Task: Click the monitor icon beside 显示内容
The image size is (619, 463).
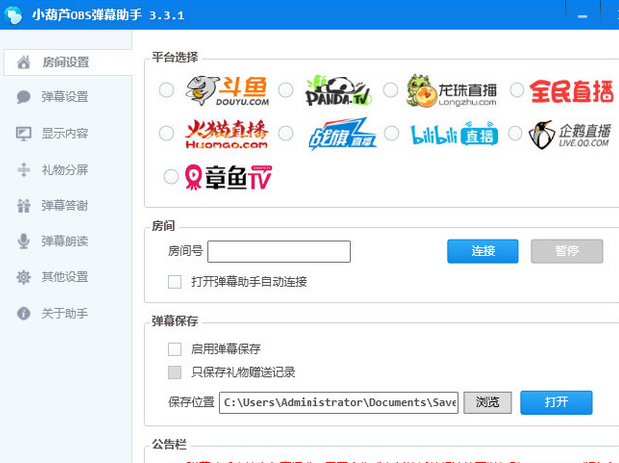Action: tap(23, 133)
